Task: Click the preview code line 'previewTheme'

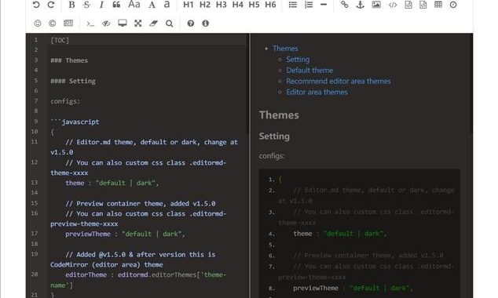Action: pos(353,288)
